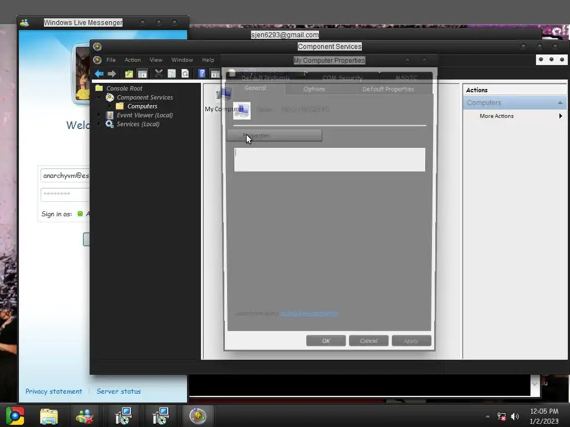This screenshot has width=570, height=427.
Task: Open Privacy statement link in Messenger
Action: 53,391
